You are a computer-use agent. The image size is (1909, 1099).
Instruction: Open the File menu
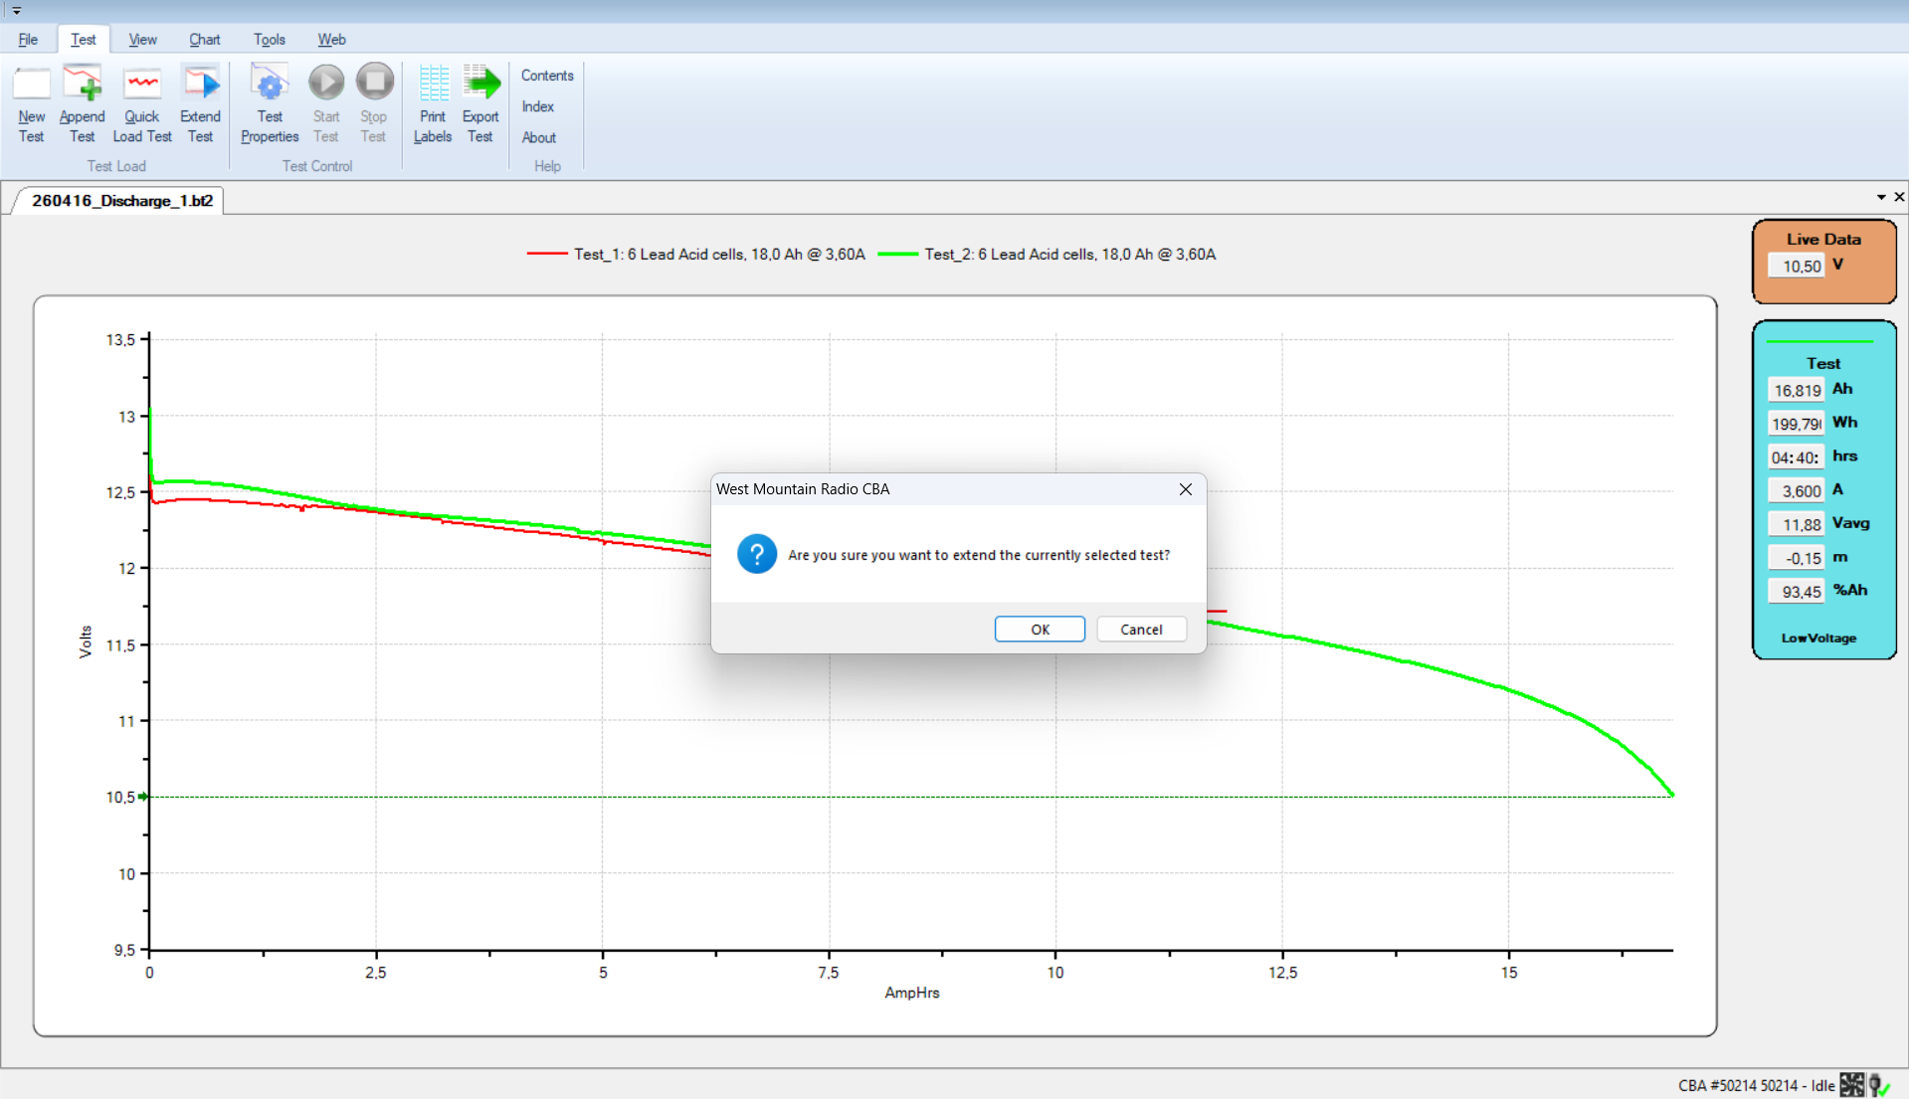28,40
